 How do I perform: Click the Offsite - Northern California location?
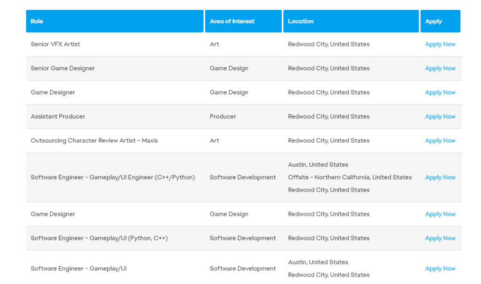pyautogui.click(x=349, y=177)
